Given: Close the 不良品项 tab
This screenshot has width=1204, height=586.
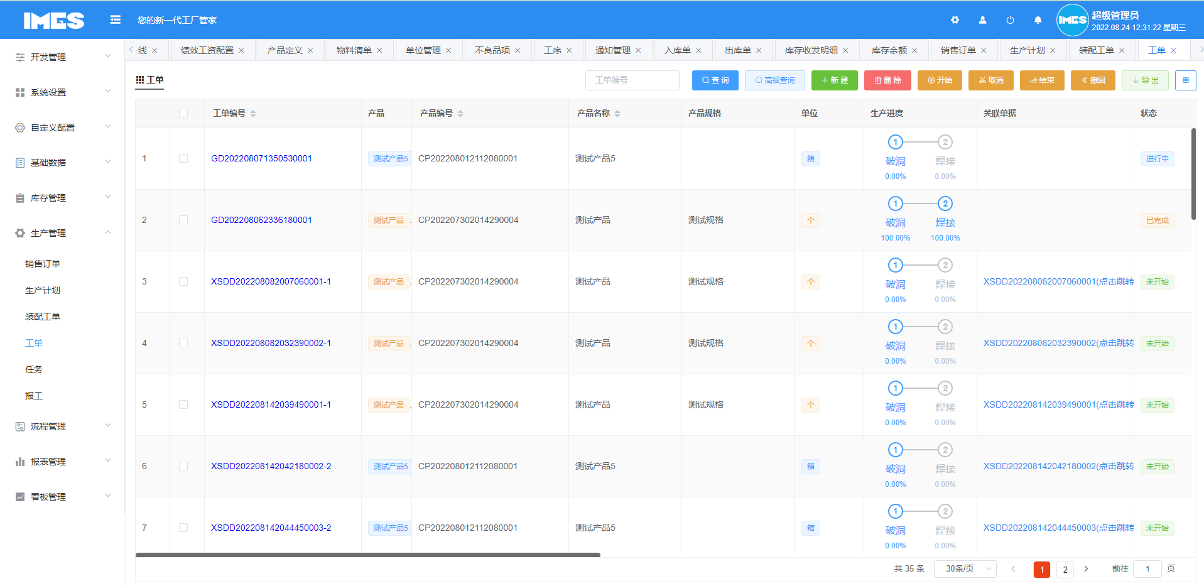Looking at the screenshot, I should click(518, 50).
